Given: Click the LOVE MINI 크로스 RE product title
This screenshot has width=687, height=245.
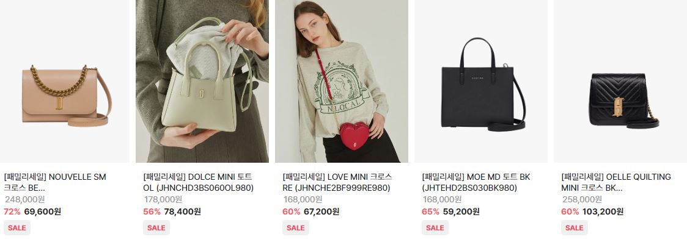Looking at the screenshot, I should pyautogui.click(x=337, y=182).
